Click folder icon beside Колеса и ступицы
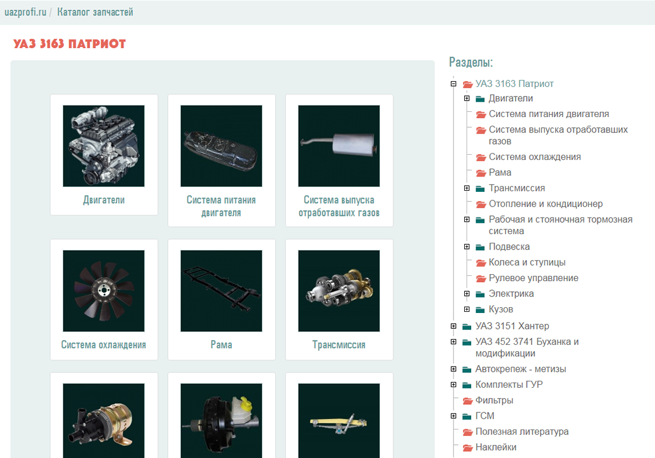 481,263
